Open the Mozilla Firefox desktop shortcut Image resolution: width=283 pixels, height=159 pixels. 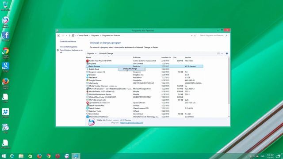pyautogui.click(x=5, y=83)
